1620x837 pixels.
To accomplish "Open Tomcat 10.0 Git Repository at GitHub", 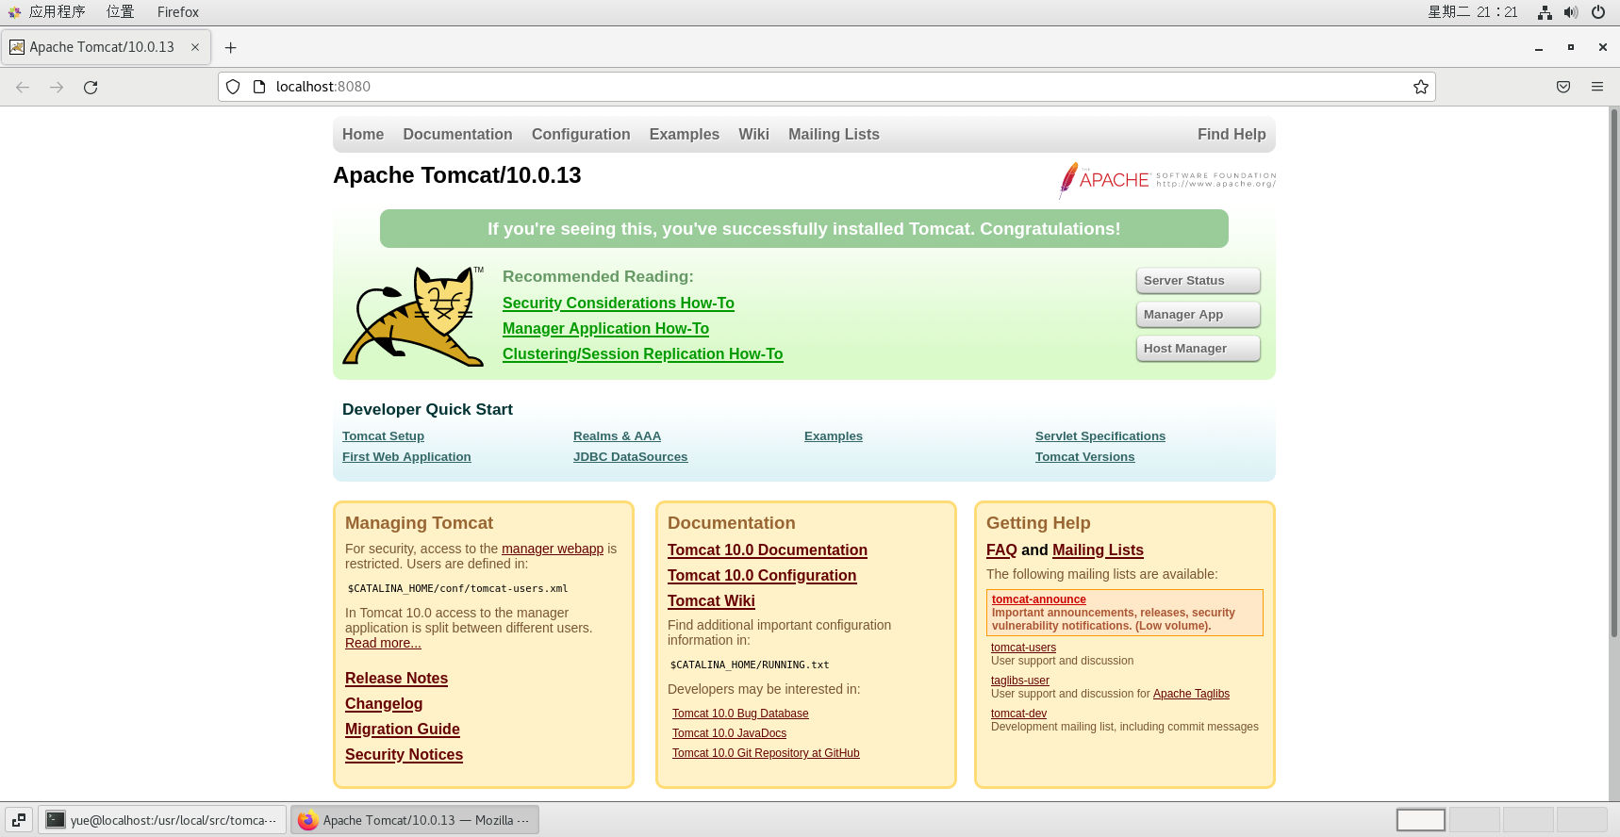I will tap(766, 753).
